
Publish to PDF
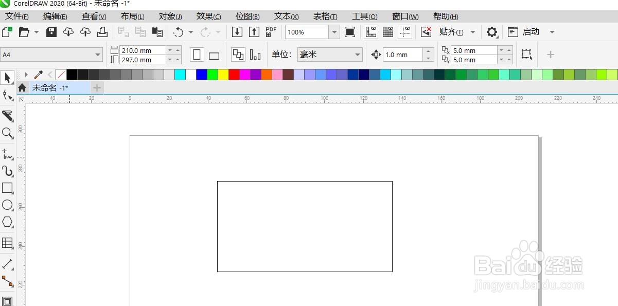point(271,32)
